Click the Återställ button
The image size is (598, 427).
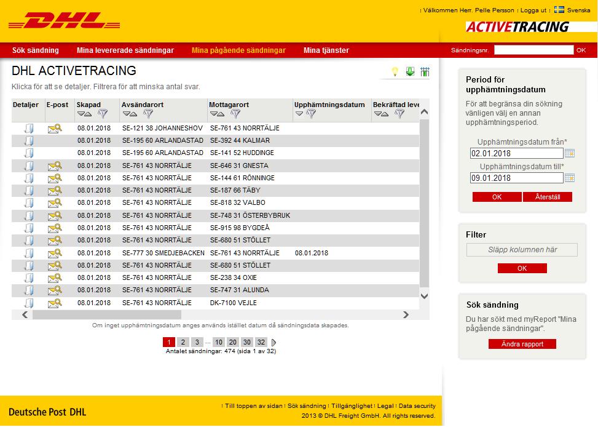[547, 197]
